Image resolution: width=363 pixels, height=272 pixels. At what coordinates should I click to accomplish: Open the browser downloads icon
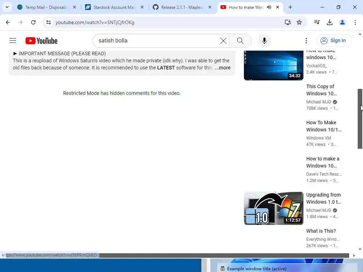329,22
